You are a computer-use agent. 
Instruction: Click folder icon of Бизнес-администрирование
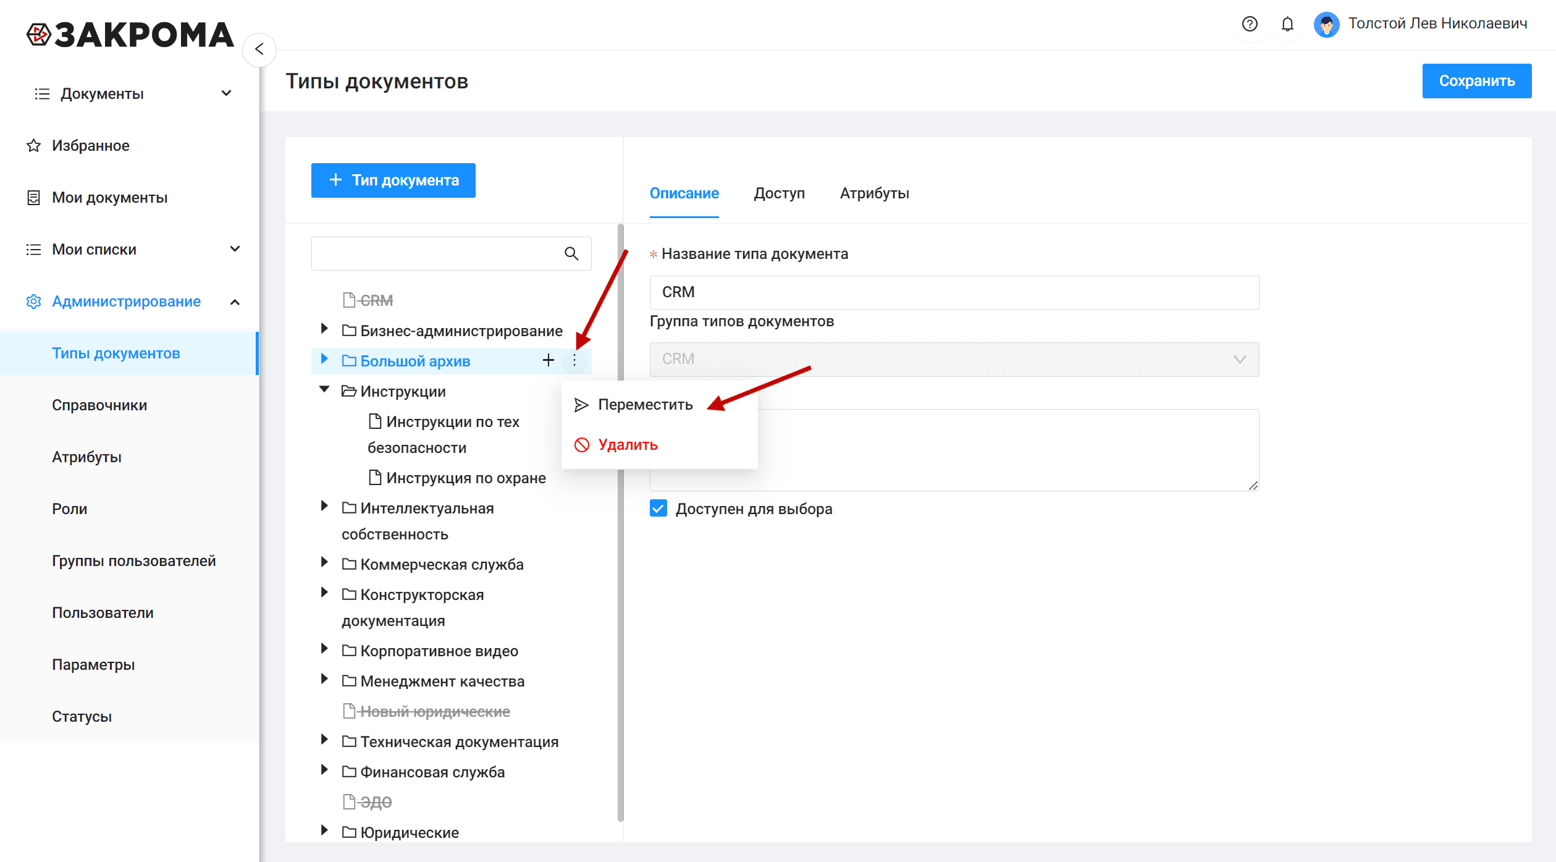click(x=349, y=331)
